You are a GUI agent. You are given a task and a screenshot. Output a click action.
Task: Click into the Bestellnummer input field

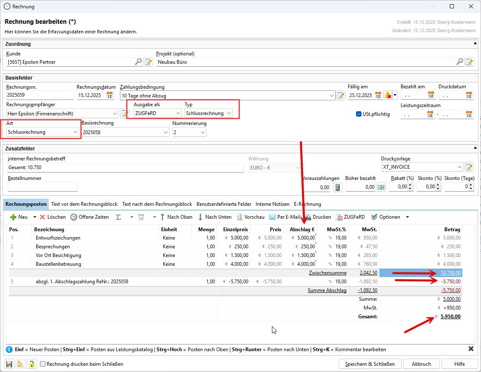pyautogui.click(x=42, y=187)
